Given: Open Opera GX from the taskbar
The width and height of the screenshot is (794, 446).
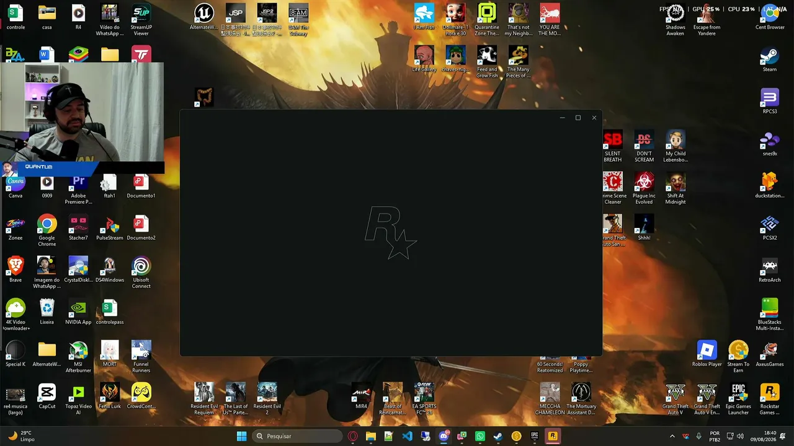Looking at the screenshot, I should 353,436.
